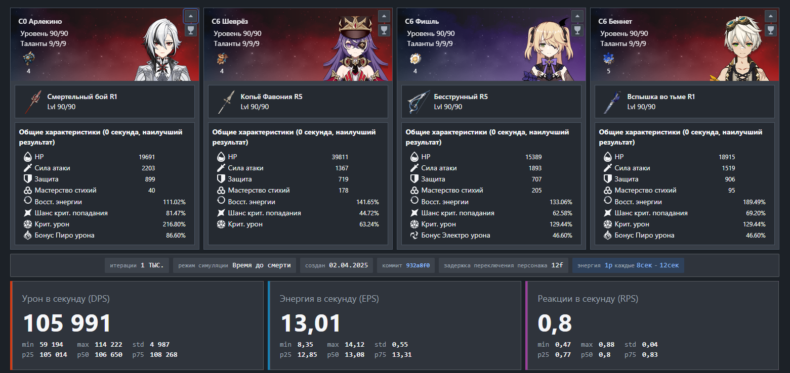The width and height of the screenshot is (790, 373).
Task: Click the trophy icon on Арлекино card
Action: coord(191,30)
